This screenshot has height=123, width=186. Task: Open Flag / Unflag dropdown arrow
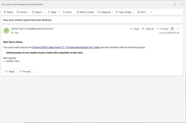133,12
